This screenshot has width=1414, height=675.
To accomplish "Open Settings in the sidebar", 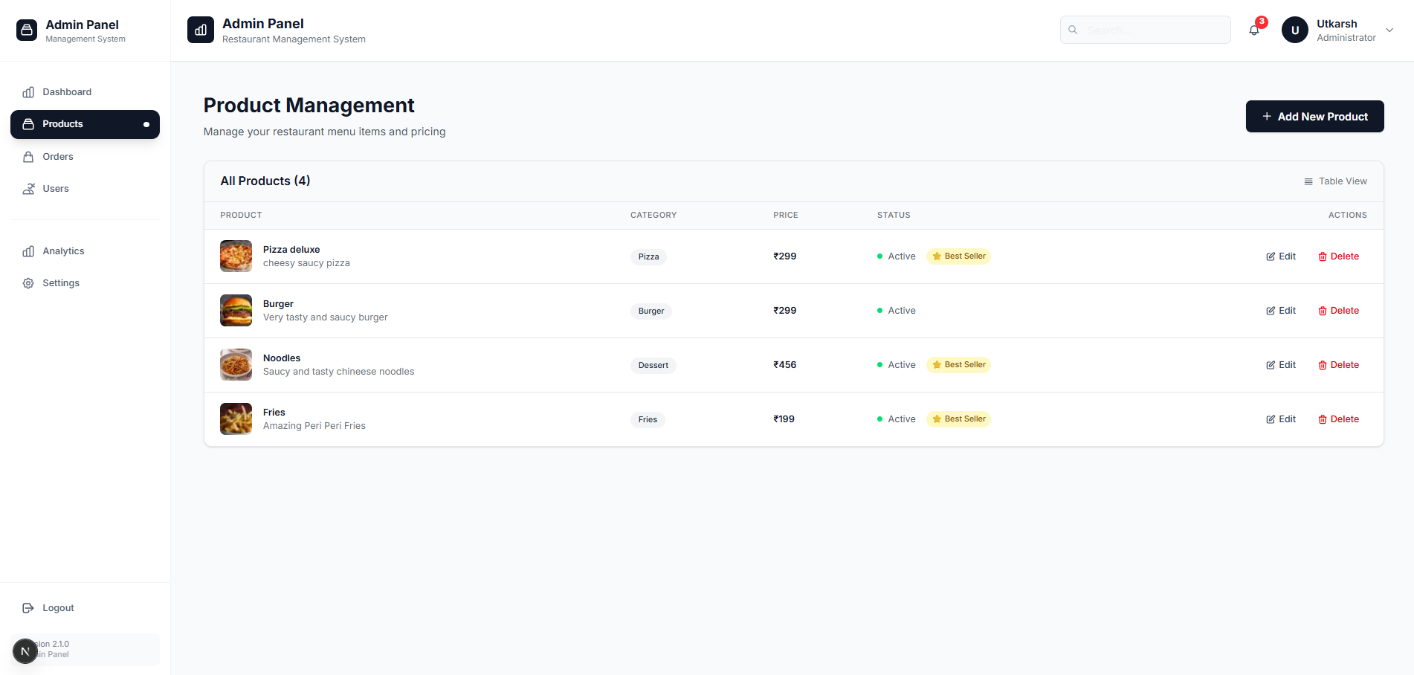I will [x=61, y=283].
